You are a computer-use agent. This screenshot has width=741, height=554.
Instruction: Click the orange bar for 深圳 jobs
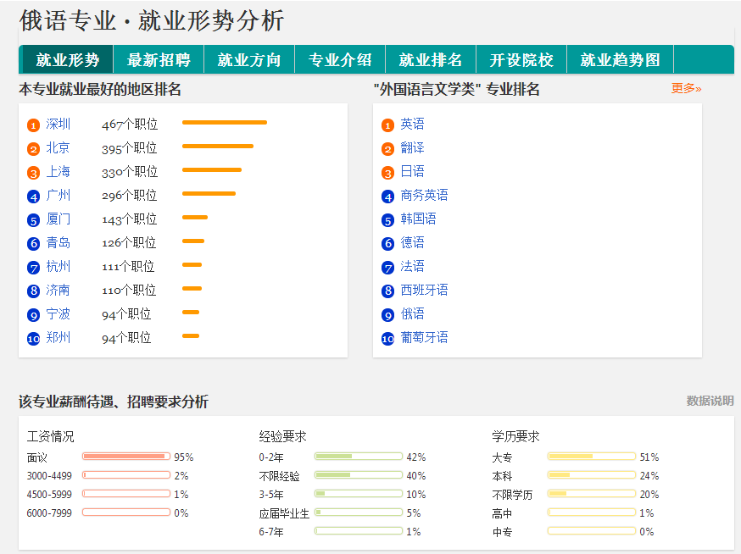pos(225,122)
